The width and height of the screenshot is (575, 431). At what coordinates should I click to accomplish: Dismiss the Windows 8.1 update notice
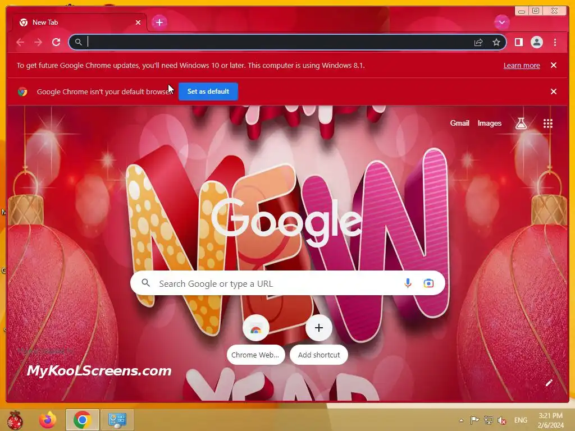coord(553,65)
